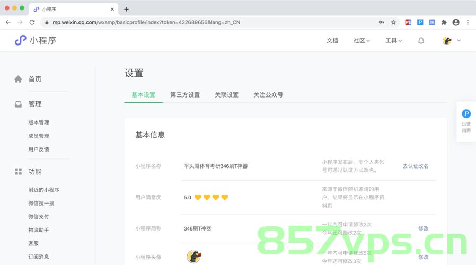
Task: Click the inbox icon beside 管理
Action: click(x=18, y=104)
